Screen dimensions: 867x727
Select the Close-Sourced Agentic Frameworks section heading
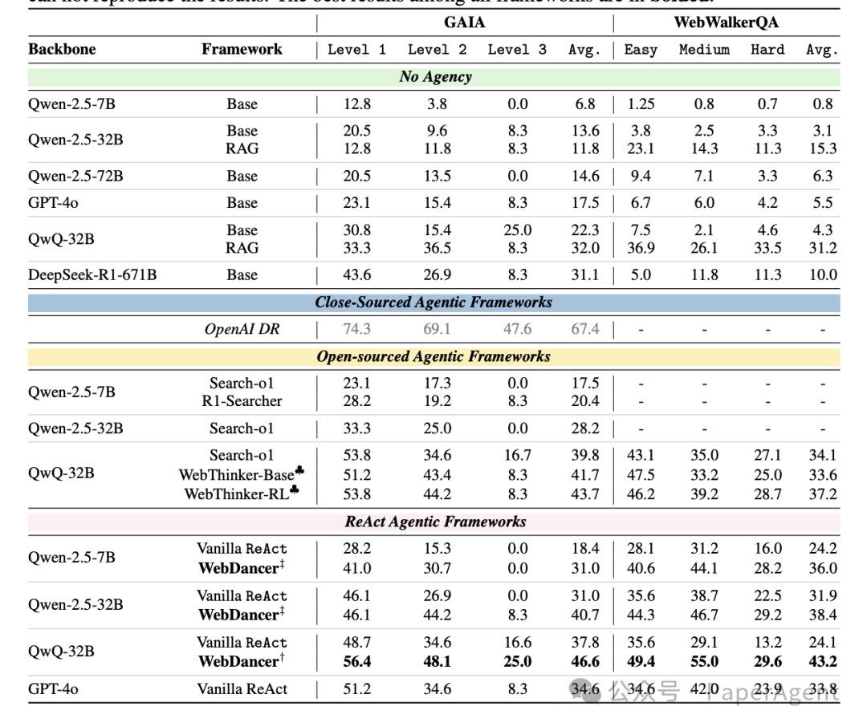click(433, 303)
